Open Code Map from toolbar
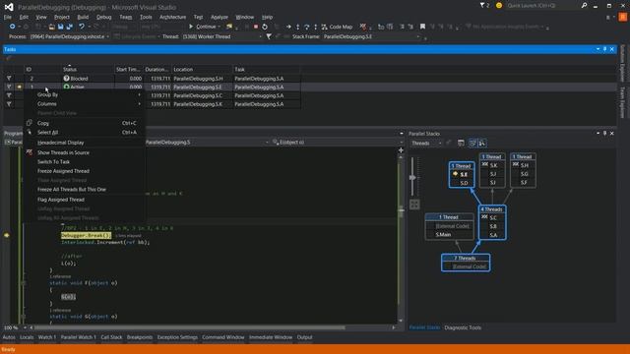This screenshot has height=354, width=630. [337, 27]
